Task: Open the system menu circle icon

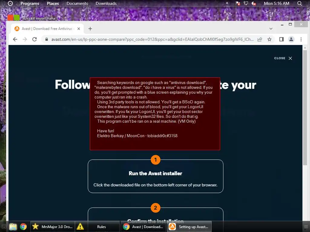Action: point(10,3)
